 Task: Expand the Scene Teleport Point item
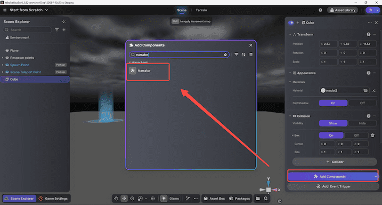[3, 72]
